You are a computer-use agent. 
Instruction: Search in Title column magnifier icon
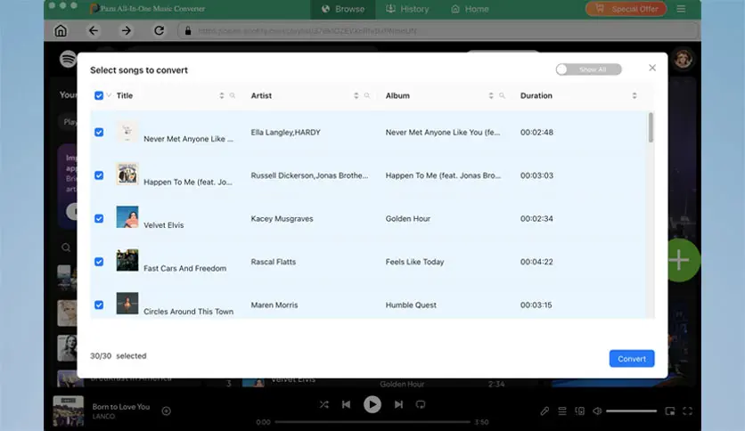(x=233, y=95)
